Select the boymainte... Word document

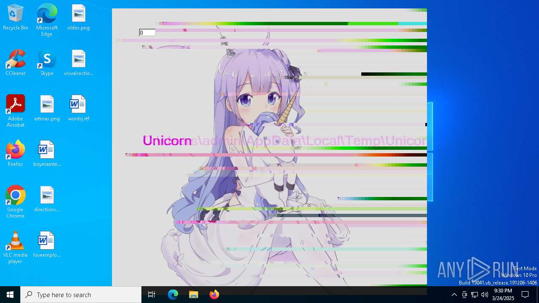47,154
